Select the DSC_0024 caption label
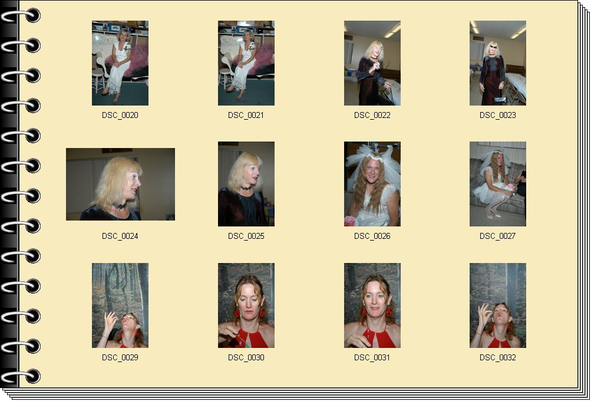This screenshot has height=401, width=591. 120,236
